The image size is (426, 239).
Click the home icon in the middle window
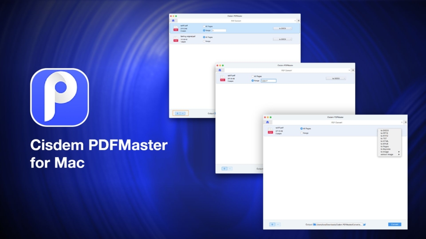(x=220, y=70)
